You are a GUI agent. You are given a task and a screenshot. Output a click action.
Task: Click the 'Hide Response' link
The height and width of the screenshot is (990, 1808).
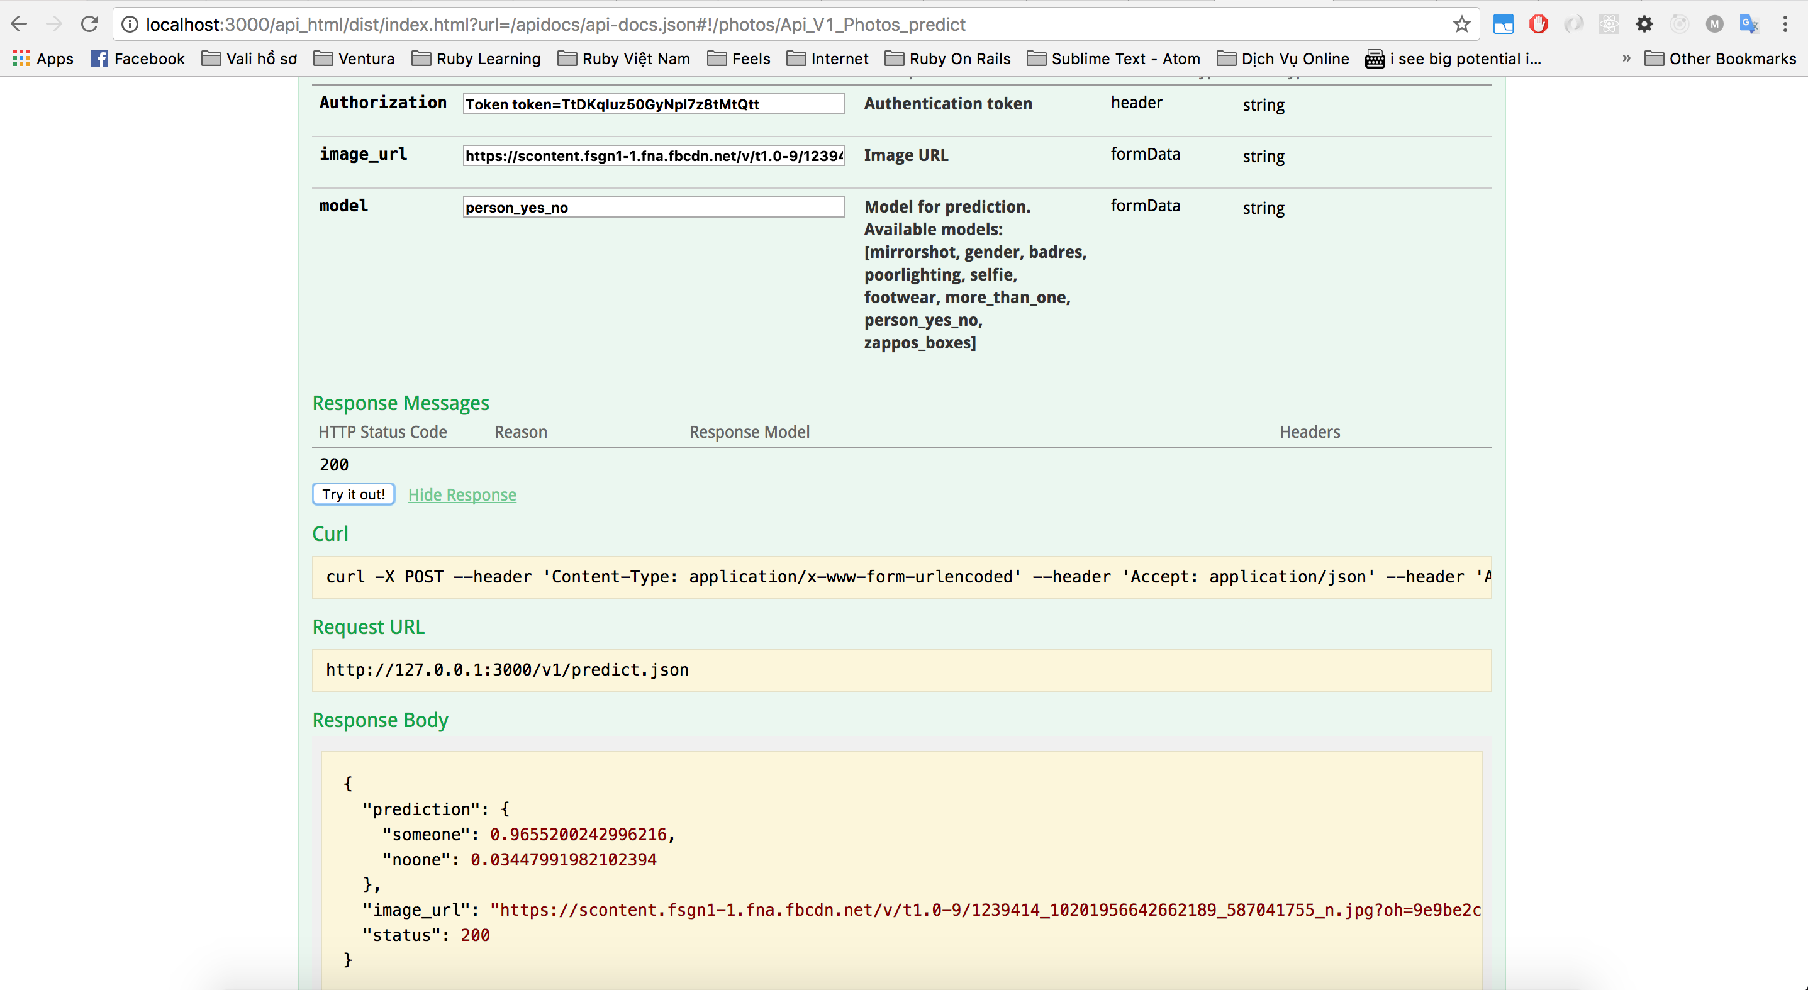(x=463, y=494)
